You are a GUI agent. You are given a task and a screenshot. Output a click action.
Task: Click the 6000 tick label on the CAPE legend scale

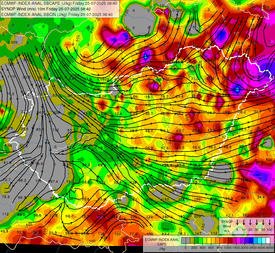[270, 248]
